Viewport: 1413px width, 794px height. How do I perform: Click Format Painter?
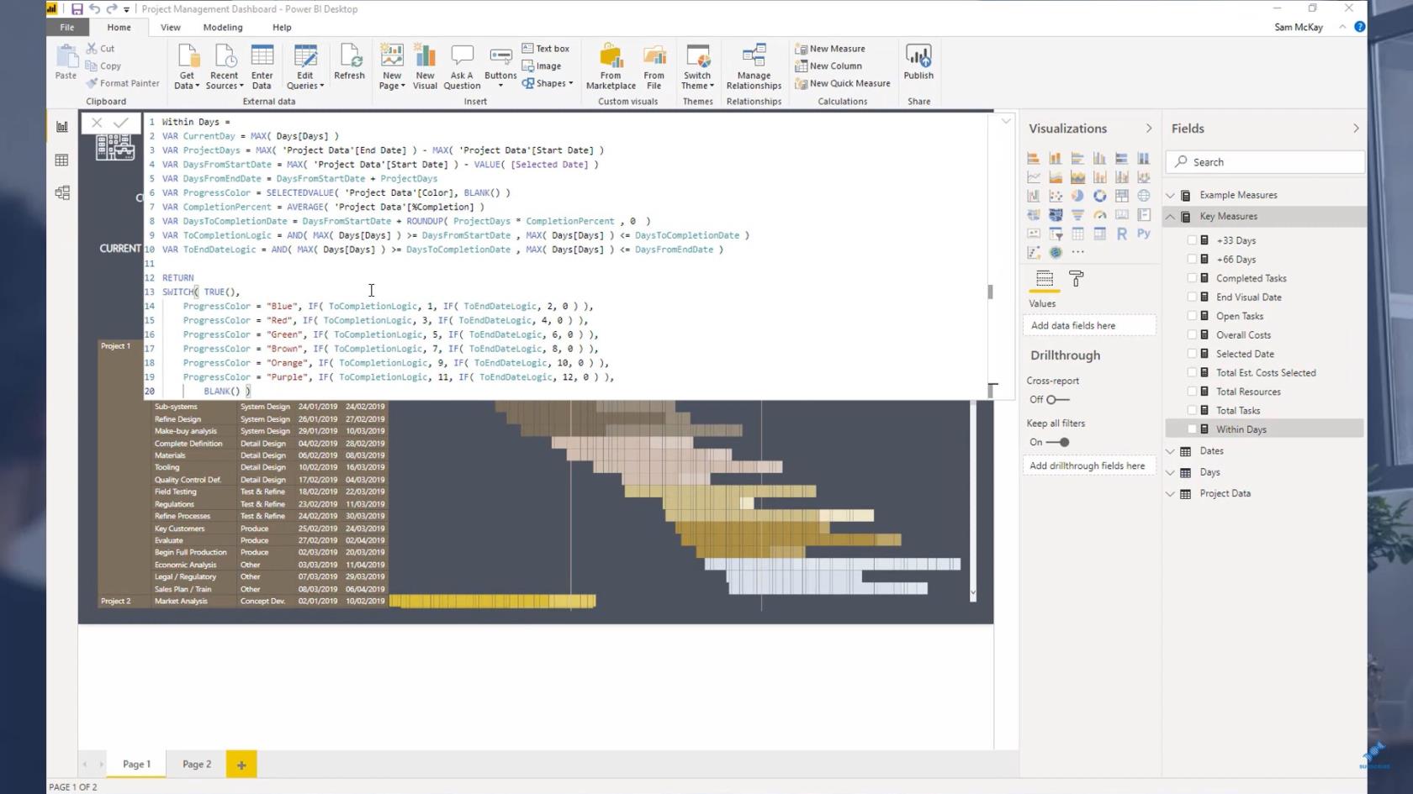123,83
